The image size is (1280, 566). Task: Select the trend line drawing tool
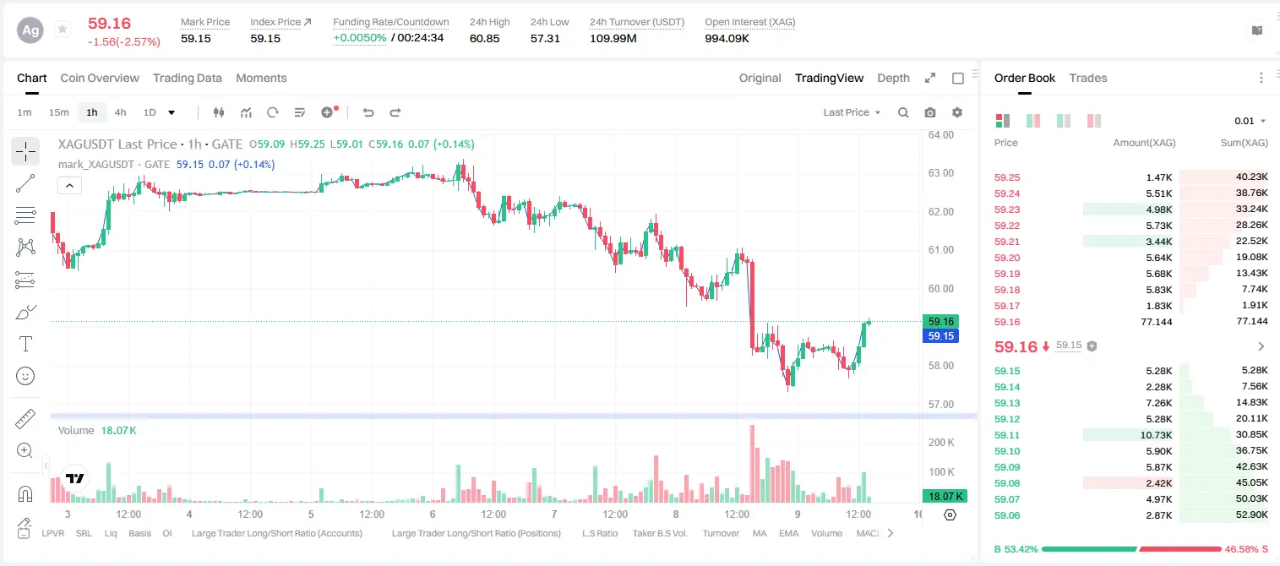click(x=25, y=183)
